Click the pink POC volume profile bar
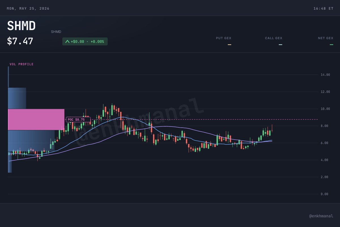The height and width of the screenshot is (227, 340). click(x=36, y=119)
